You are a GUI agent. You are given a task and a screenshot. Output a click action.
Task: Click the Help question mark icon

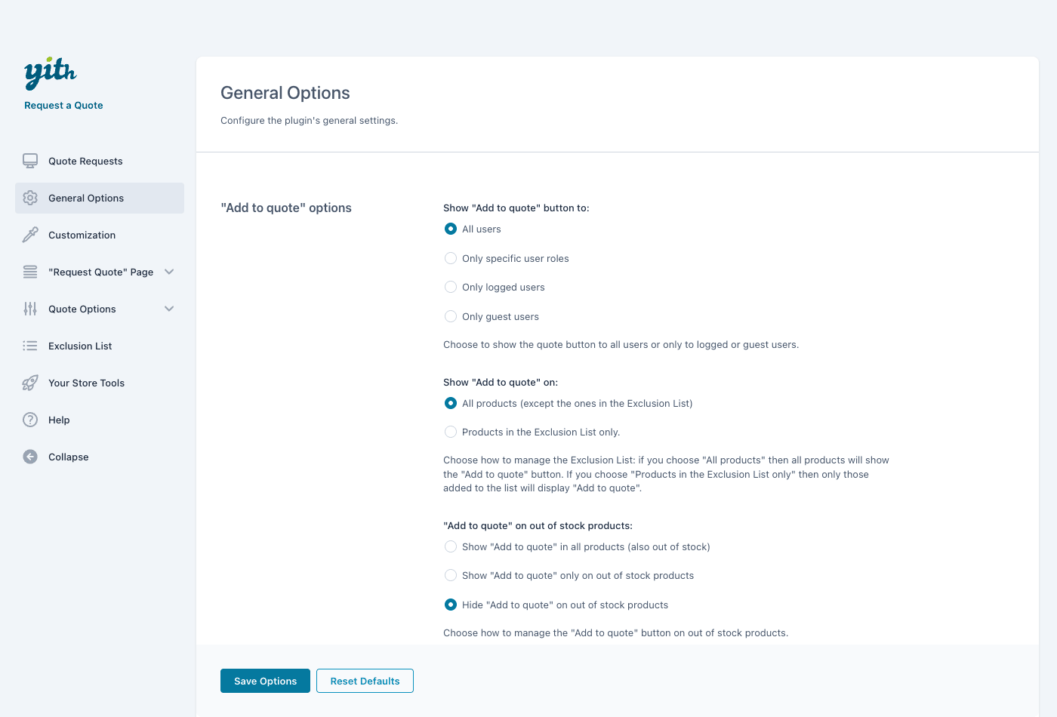30,420
